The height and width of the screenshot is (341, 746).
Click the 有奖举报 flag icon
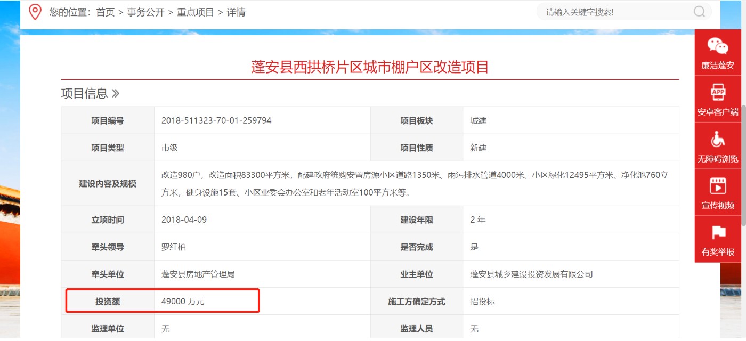click(718, 233)
